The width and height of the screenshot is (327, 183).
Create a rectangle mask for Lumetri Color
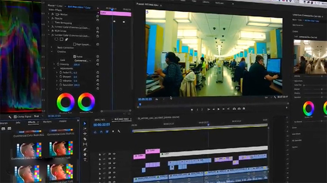(61, 39)
